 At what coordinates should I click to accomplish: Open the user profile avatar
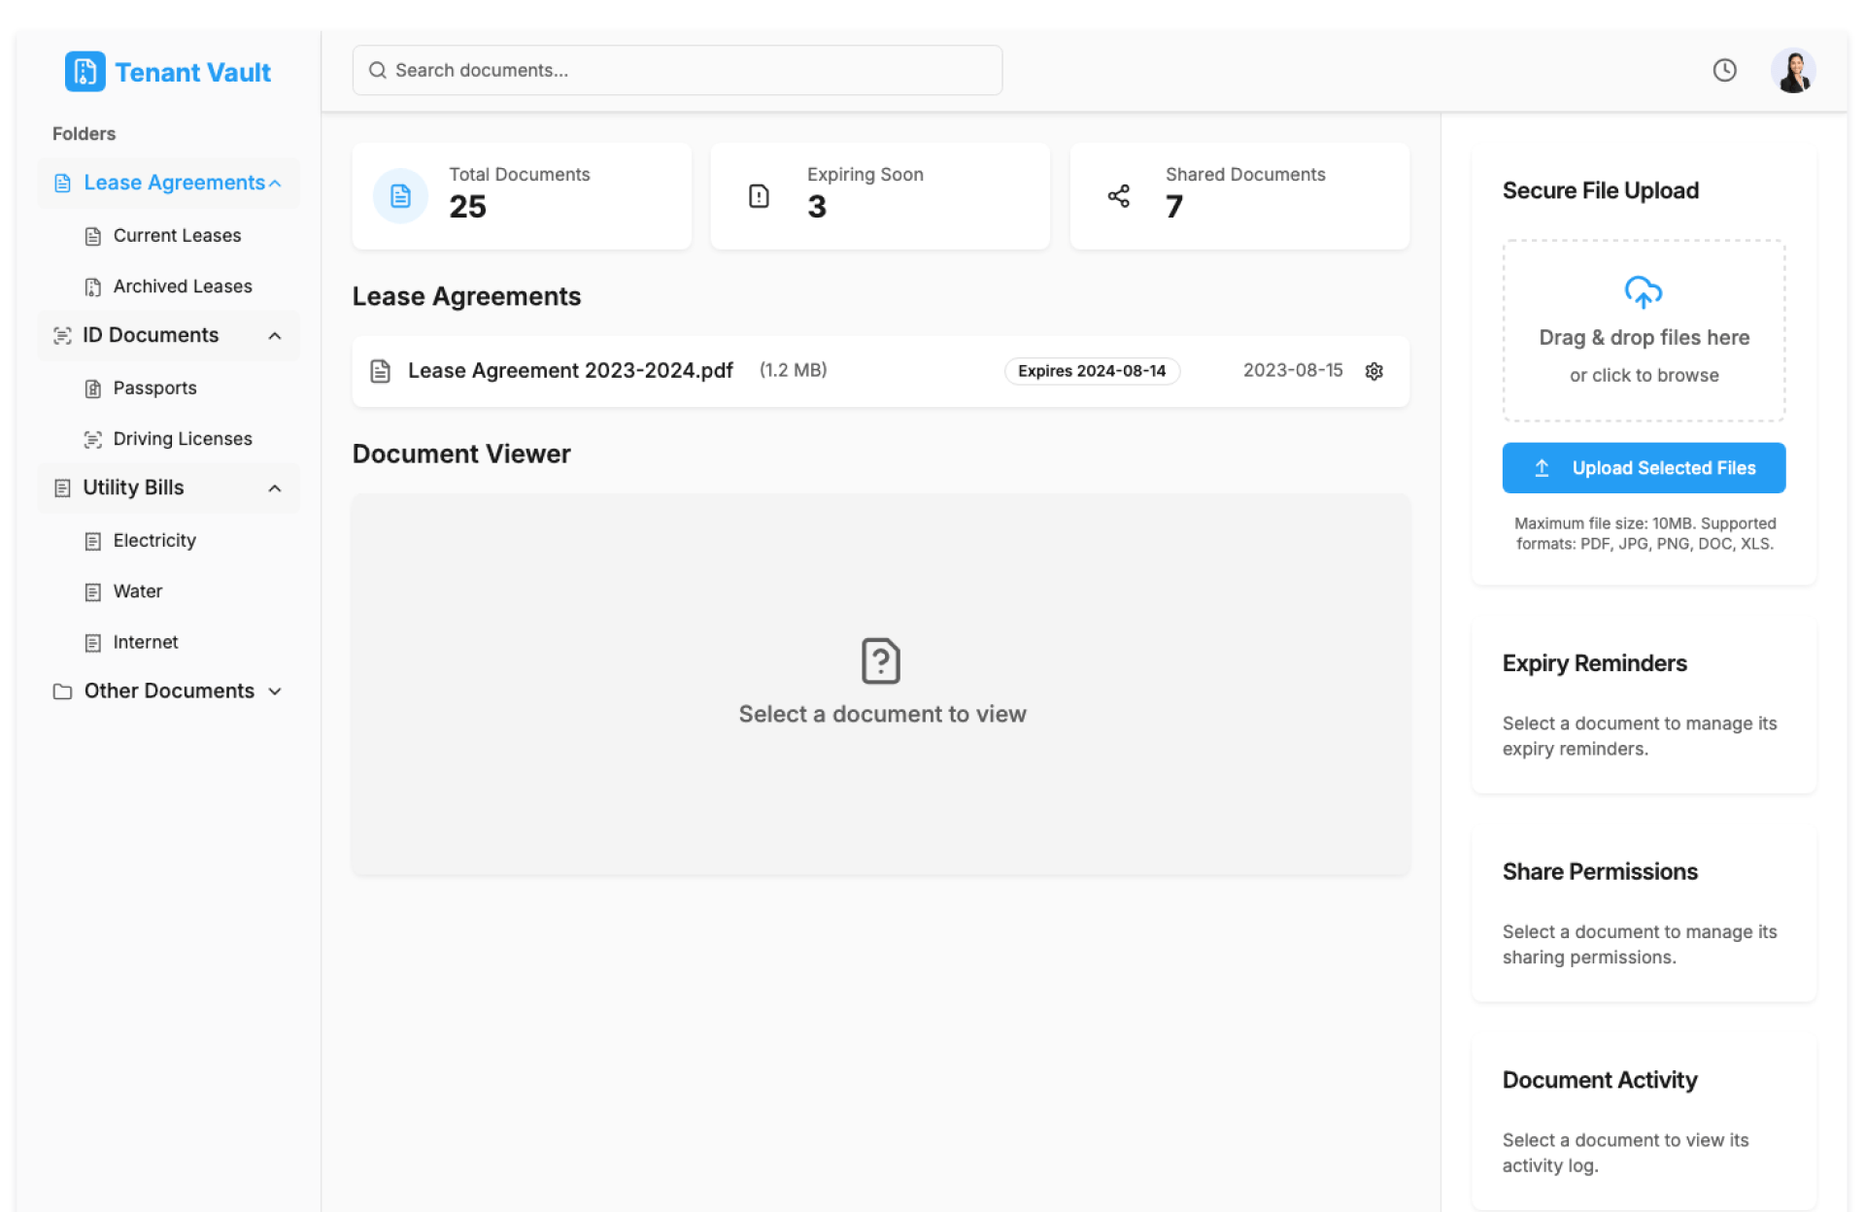coord(1792,70)
